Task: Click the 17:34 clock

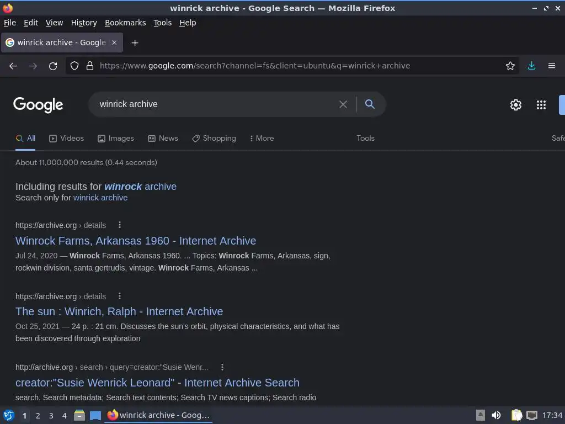Action: (x=552, y=415)
